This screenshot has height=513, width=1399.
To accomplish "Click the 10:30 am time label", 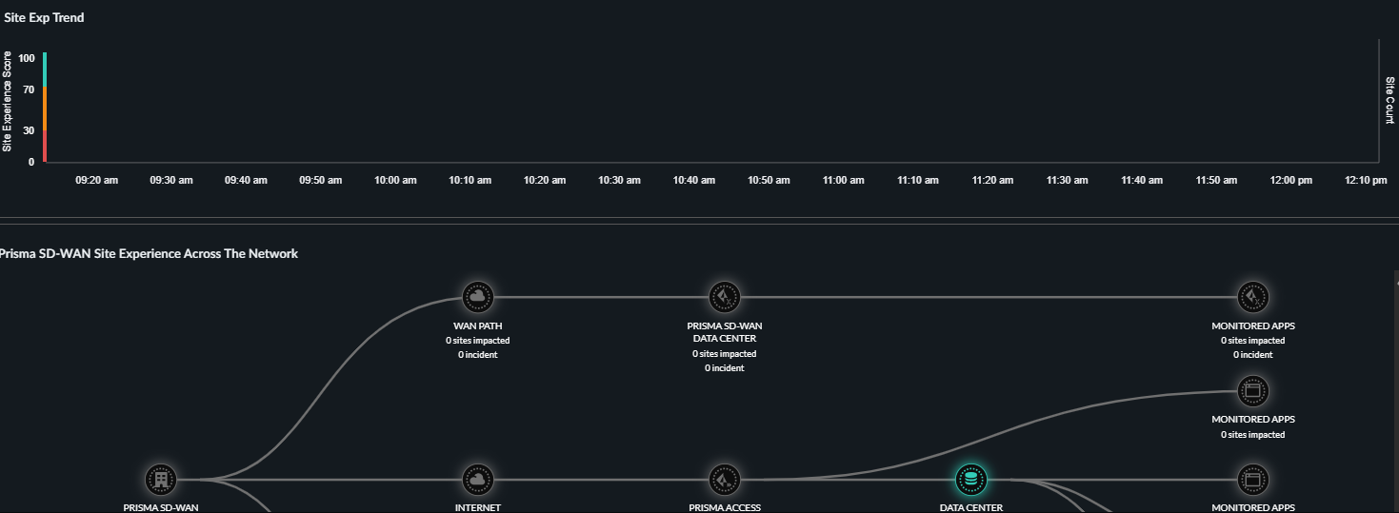I will [x=619, y=180].
